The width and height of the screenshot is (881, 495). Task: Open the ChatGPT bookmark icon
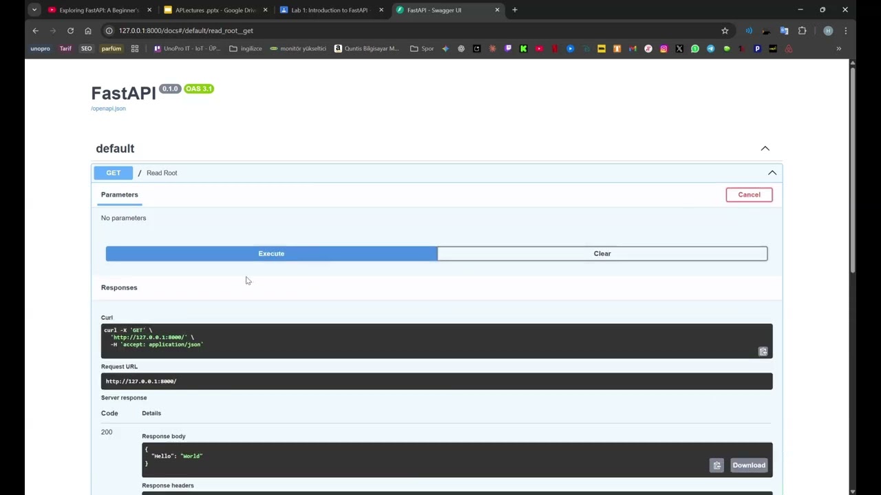pyautogui.click(x=461, y=49)
